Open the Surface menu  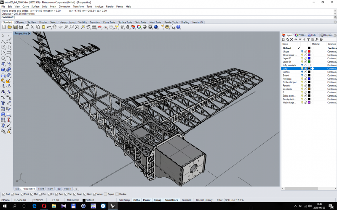pos(35,7)
